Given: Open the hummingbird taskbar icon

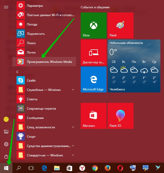Looking at the screenshot, I should pos(158,168).
